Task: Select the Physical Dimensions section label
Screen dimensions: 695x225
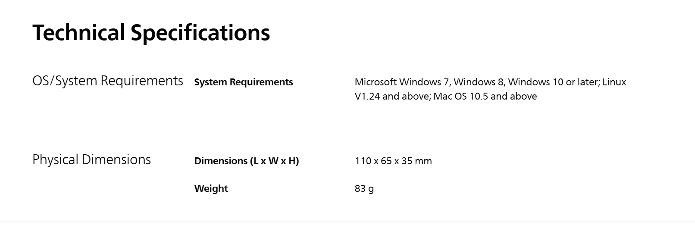Action: pos(92,160)
